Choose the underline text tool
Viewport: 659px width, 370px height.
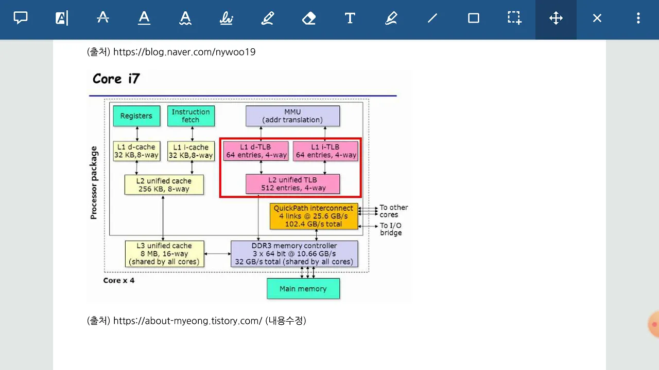144,18
